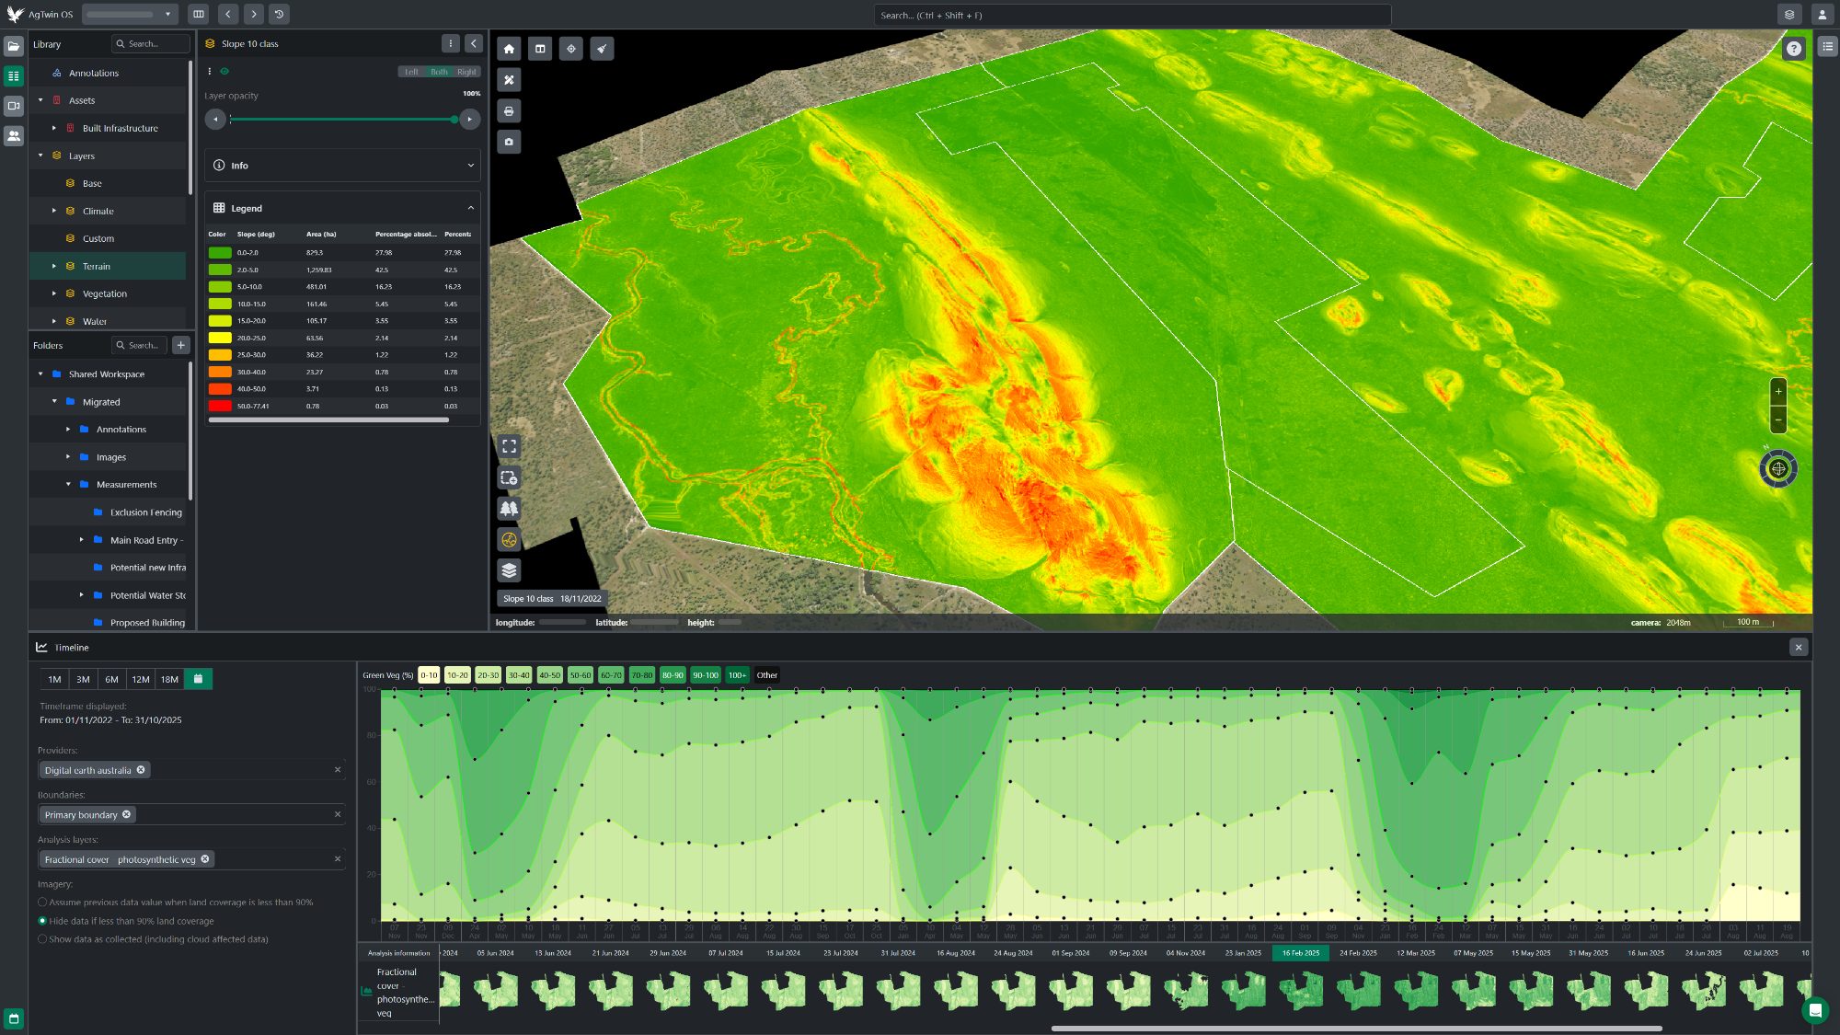Open the timeline calendar date picker
The image size is (1840, 1035).
[x=198, y=679]
